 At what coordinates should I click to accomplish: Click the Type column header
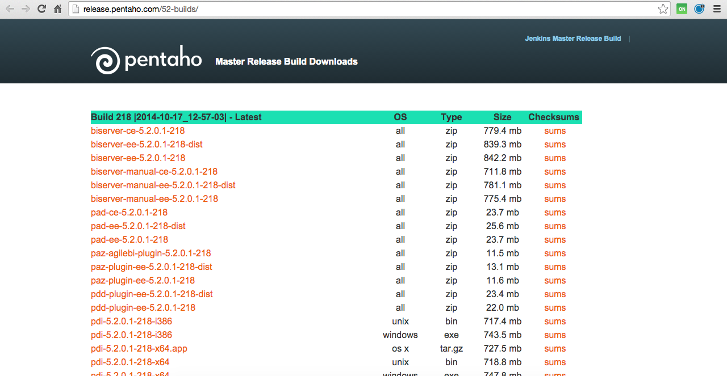(452, 117)
